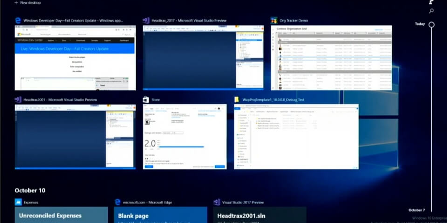Click the Visual Studio 2017 Preview label

(243, 202)
